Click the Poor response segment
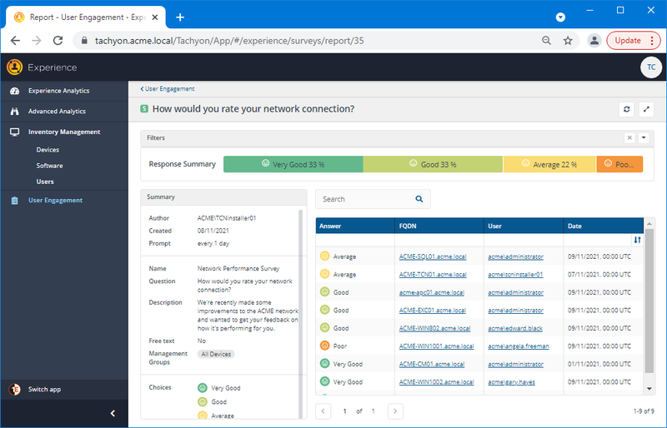 [x=619, y=164]
